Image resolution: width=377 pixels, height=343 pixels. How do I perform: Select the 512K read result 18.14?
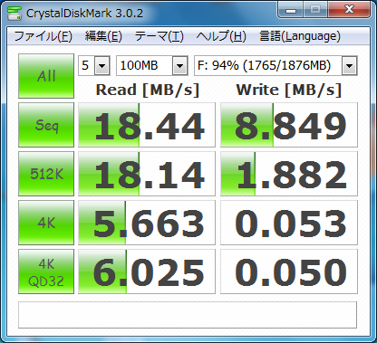(147, 174)
